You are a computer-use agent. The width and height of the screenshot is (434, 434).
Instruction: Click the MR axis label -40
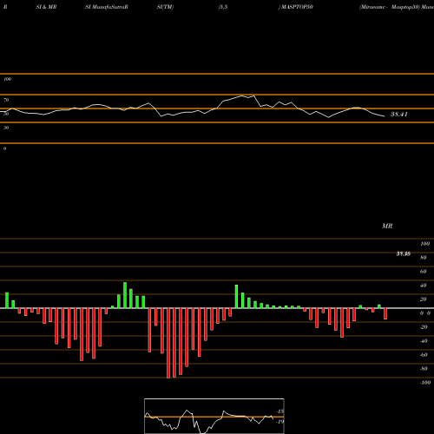pyautogui.click(x=424, y=341)
